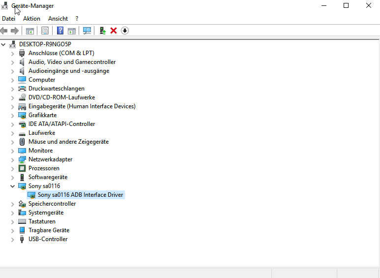This screenshot has width=380, height=278.
Task: Expand the Computer category
Action: pos(13,80)
